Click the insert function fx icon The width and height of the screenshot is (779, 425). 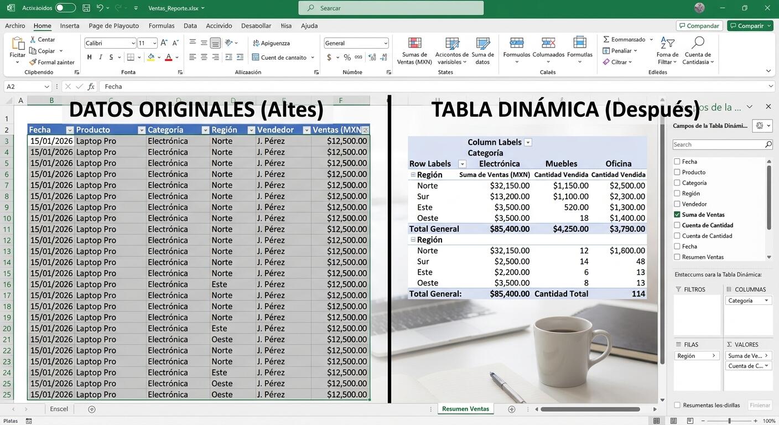[x=91, y=86]
